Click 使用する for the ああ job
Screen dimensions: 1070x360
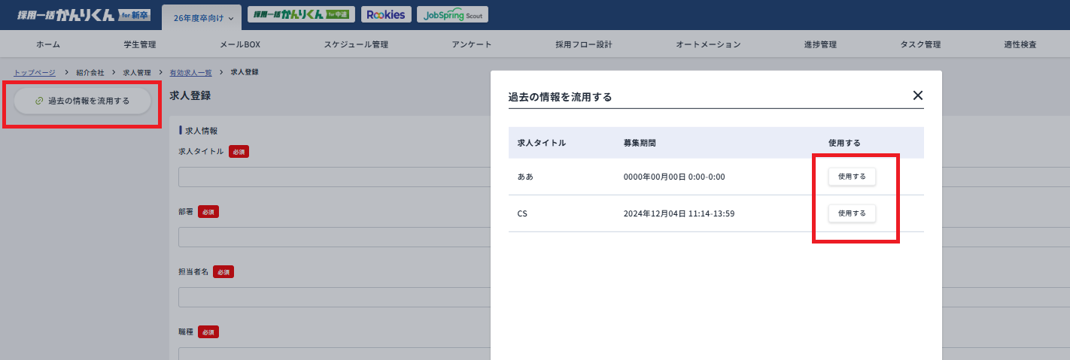pos(852,177)
